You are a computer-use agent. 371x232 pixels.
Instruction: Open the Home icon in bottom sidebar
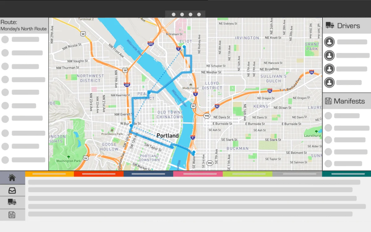[x=12, y=178]
